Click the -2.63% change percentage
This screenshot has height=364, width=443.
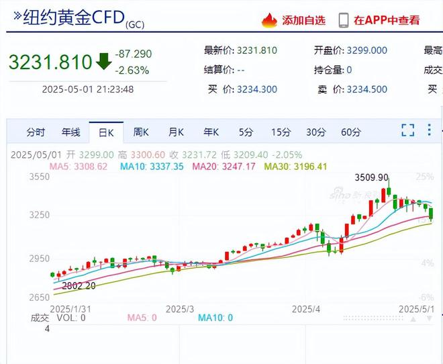[132, 70]
